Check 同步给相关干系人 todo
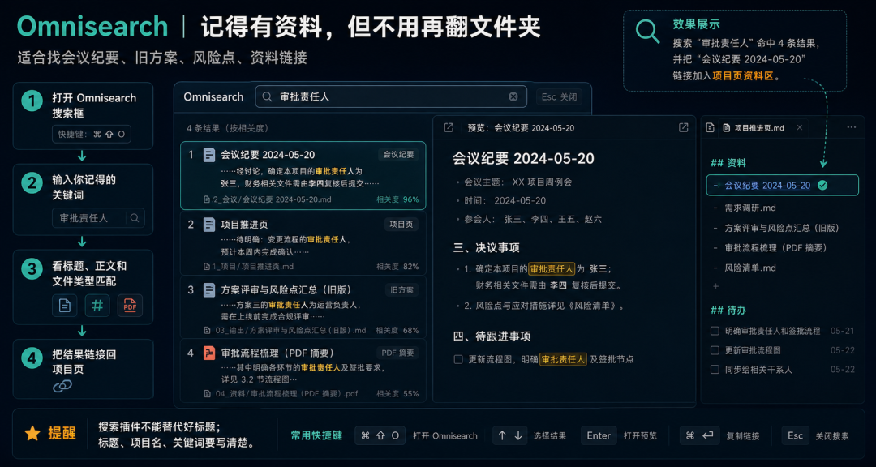 (715, 369)
